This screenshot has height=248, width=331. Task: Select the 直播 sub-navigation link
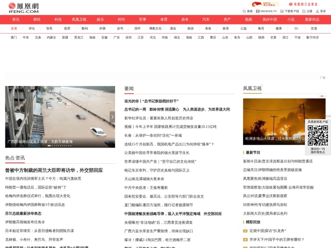coord(14,29)
